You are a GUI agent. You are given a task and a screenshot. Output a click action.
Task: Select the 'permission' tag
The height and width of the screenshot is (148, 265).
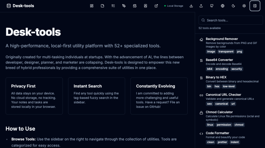[x=224, y=125]
